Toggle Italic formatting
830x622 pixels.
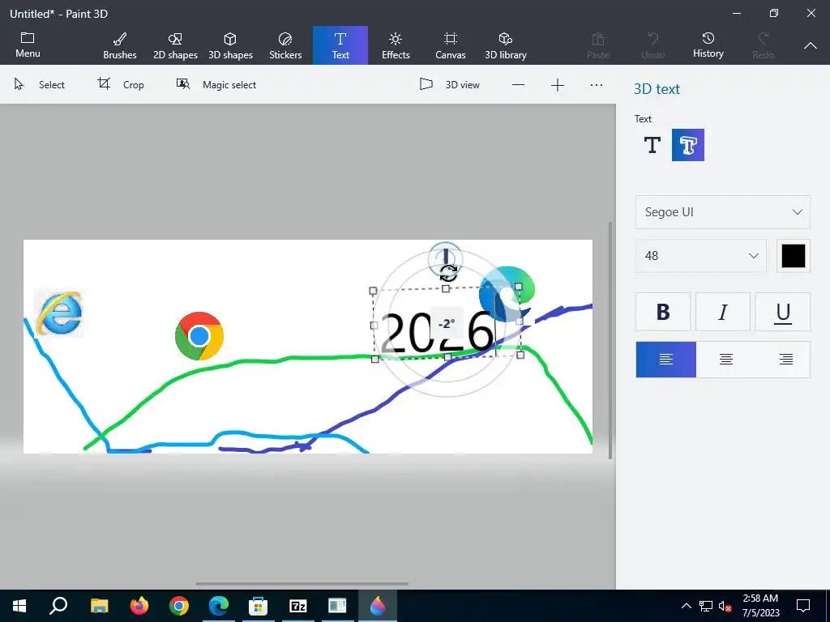(x=722, y=312)
